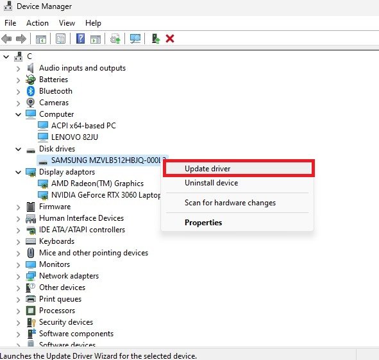The image size is (379, 360).
Task: Collapse the Disk drives category
Action: click(18, 150)
